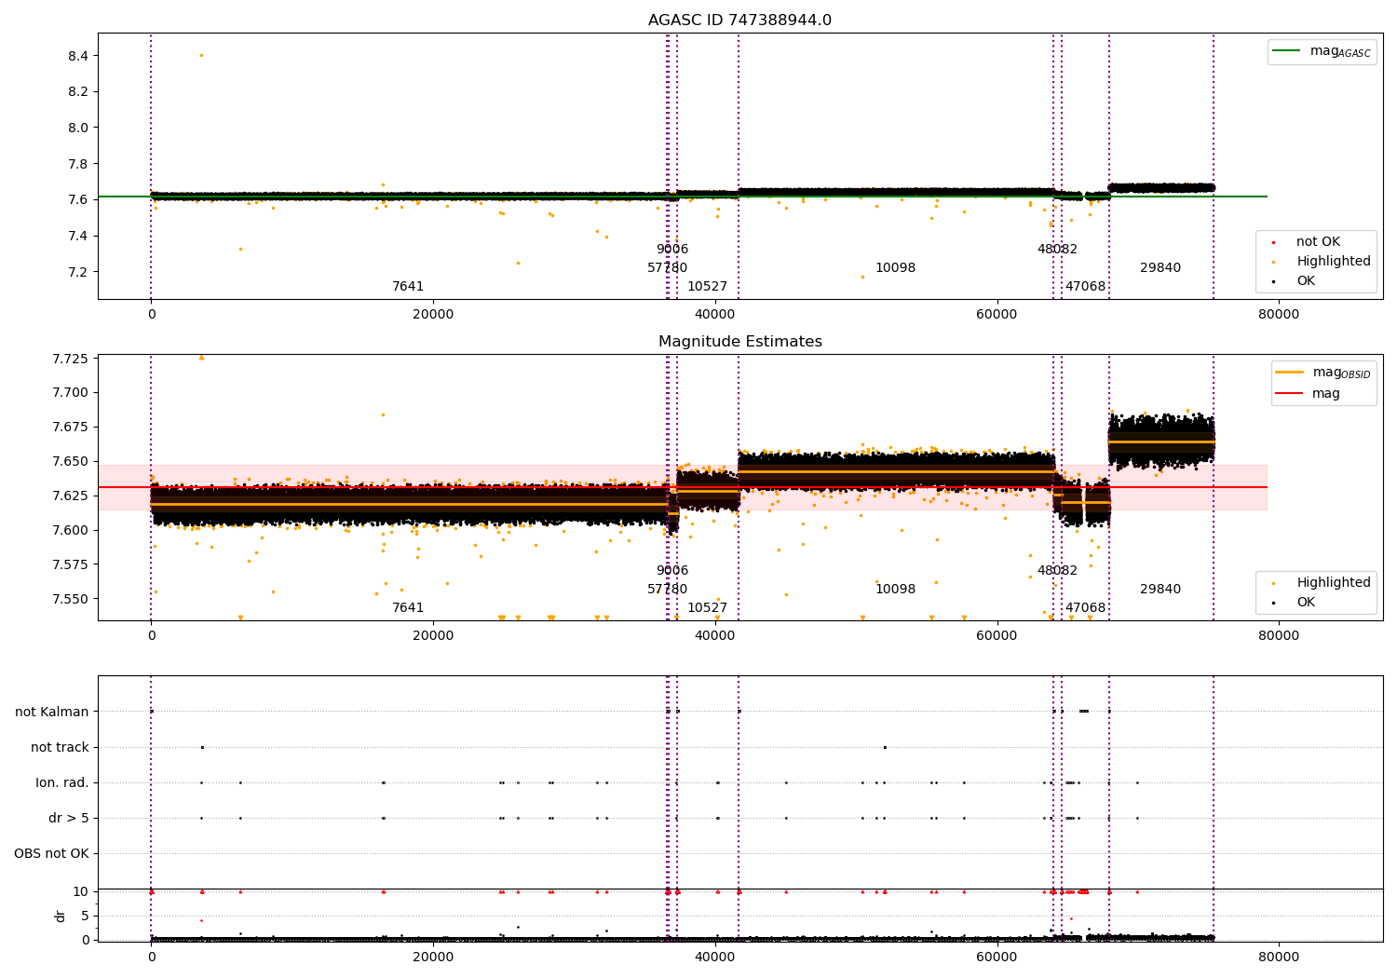The image size is (1397, 978).
Task: Click the 'dr > 5' axis label
Action: coord(69,818)
